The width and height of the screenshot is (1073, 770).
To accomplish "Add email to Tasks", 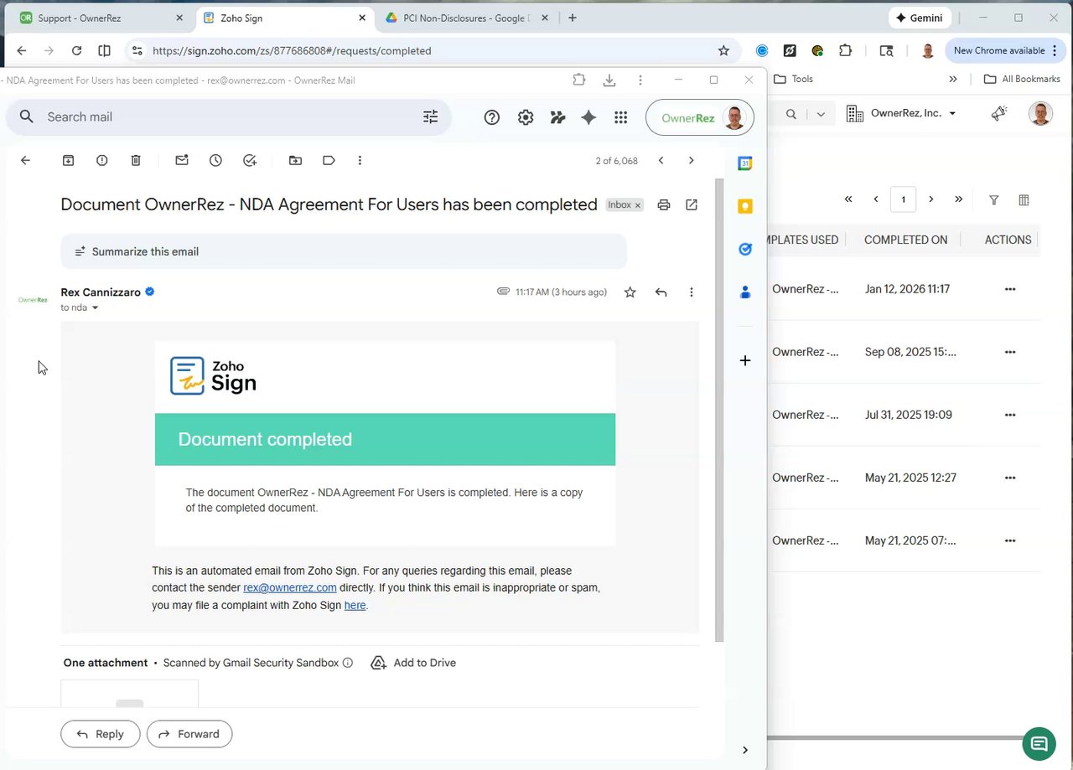I will coord(250,160).
